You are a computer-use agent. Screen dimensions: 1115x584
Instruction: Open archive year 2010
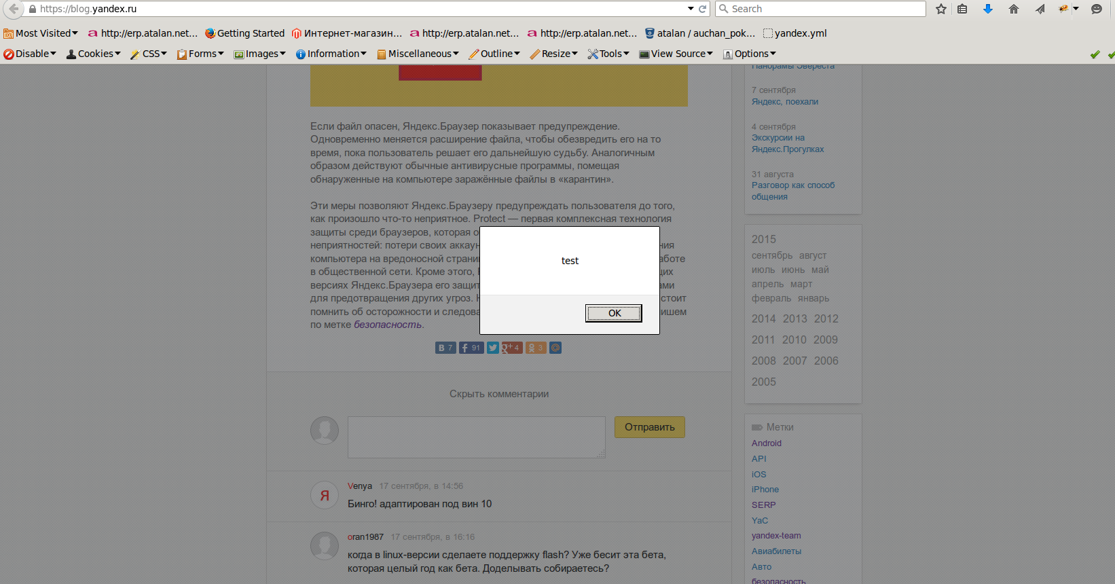point(794,340)
